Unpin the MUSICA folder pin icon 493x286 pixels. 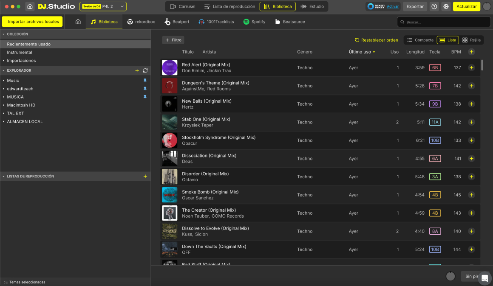[145, 97]
